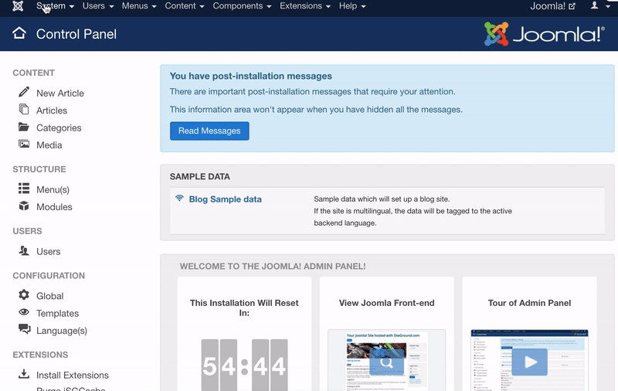
Task: Expand the user account dropdown arrow
Action: pos(608,6)
